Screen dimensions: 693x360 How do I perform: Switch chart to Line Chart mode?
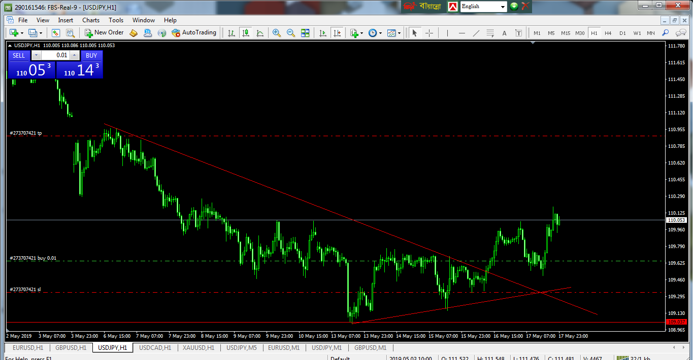coord(260,33)
